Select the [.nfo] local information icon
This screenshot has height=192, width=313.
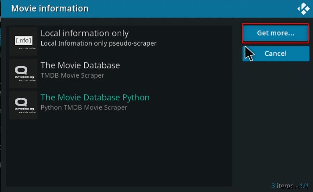click(x=24, y=40)
